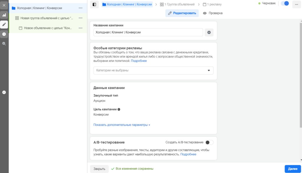Open the edit history clock icon
Screen dimensions: 302x173
(x=4, y=34)
